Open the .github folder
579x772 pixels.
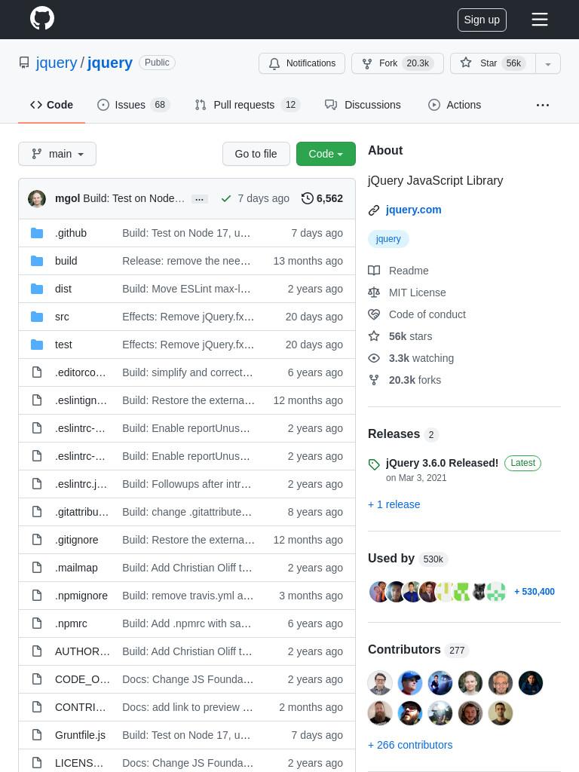pyautogui.click(x=71, y=233)
